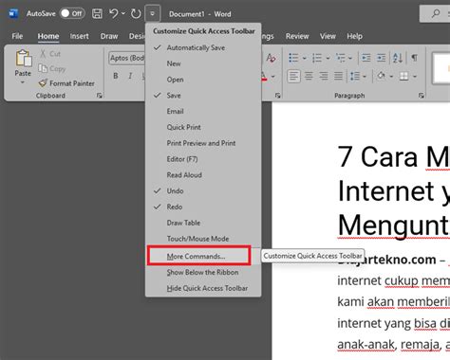Choose Hide Quick Access Toolbar

tap(203, 288)
